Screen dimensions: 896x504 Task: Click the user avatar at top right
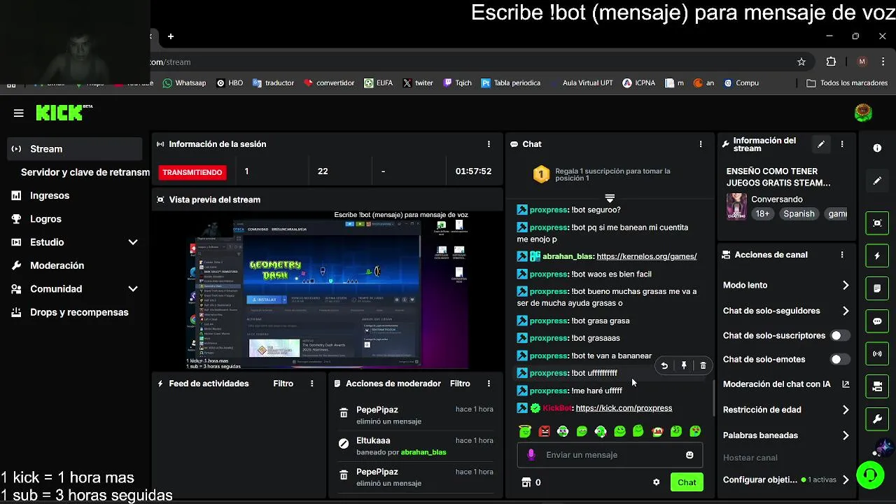863,112
